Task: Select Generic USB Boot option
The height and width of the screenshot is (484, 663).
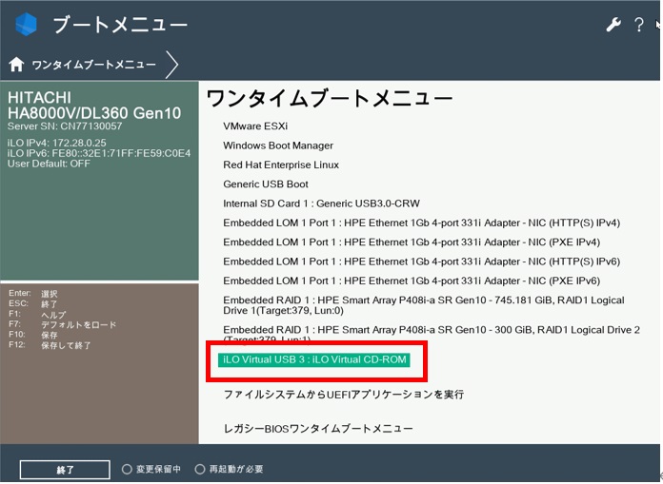Action: [266, 184]
